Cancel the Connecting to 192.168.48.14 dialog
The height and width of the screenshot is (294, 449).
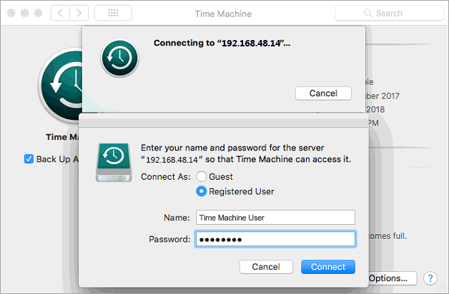click(x=323, y=93)
